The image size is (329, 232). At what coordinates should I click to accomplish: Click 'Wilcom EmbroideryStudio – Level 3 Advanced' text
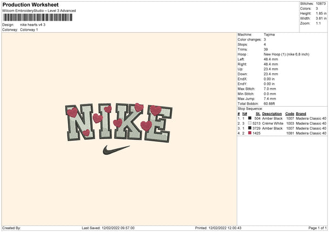point(39,11)
